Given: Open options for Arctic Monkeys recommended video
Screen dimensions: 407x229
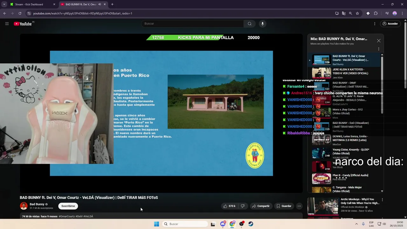Looking at the screenshot, I should point(382,200).
